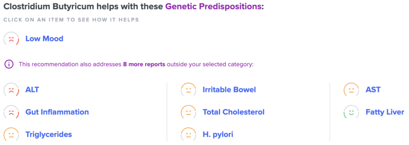Open the Total Cholesterol report
409x145 pixels.
tap(233, 112)
